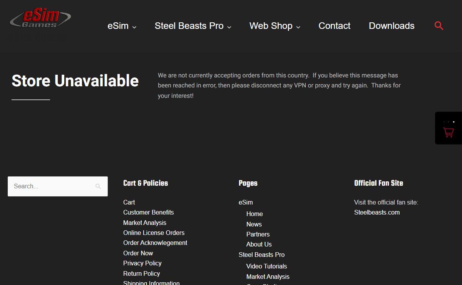
Task: Click the eSim Games logo
Action: 40,18
